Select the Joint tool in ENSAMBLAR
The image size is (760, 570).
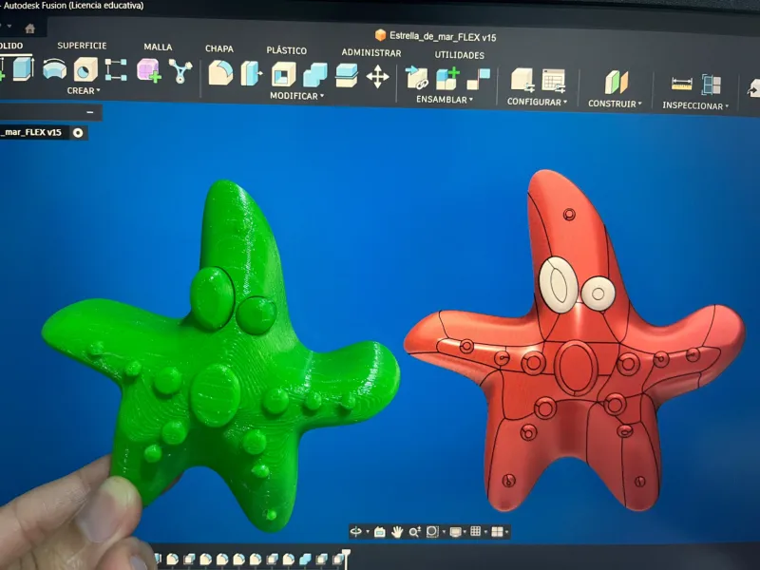coord(479,80)
